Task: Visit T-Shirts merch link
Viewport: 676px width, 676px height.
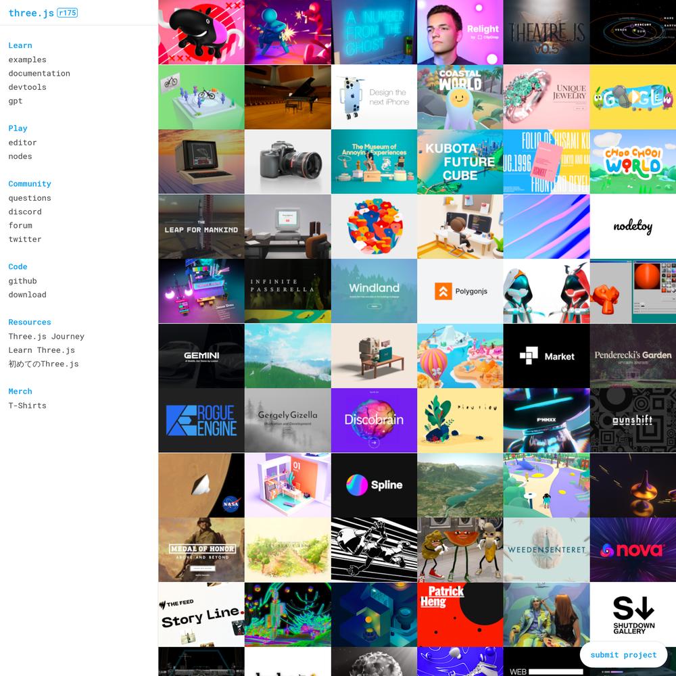Action: [27, 405]
